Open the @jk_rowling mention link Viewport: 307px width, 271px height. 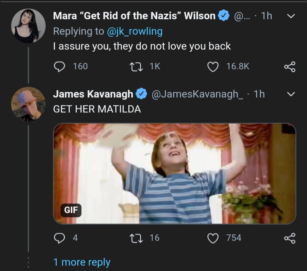(135, 31)
